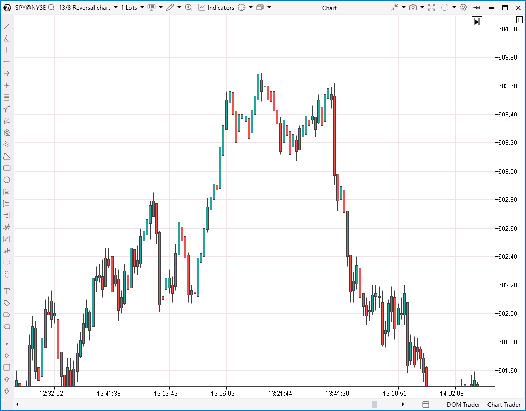Select the ellipse shape tool
The width and height of the screenshot is (526, 411).
coord(7,180)
